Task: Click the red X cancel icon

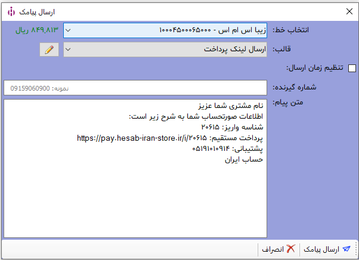Action: click(290, 249)
